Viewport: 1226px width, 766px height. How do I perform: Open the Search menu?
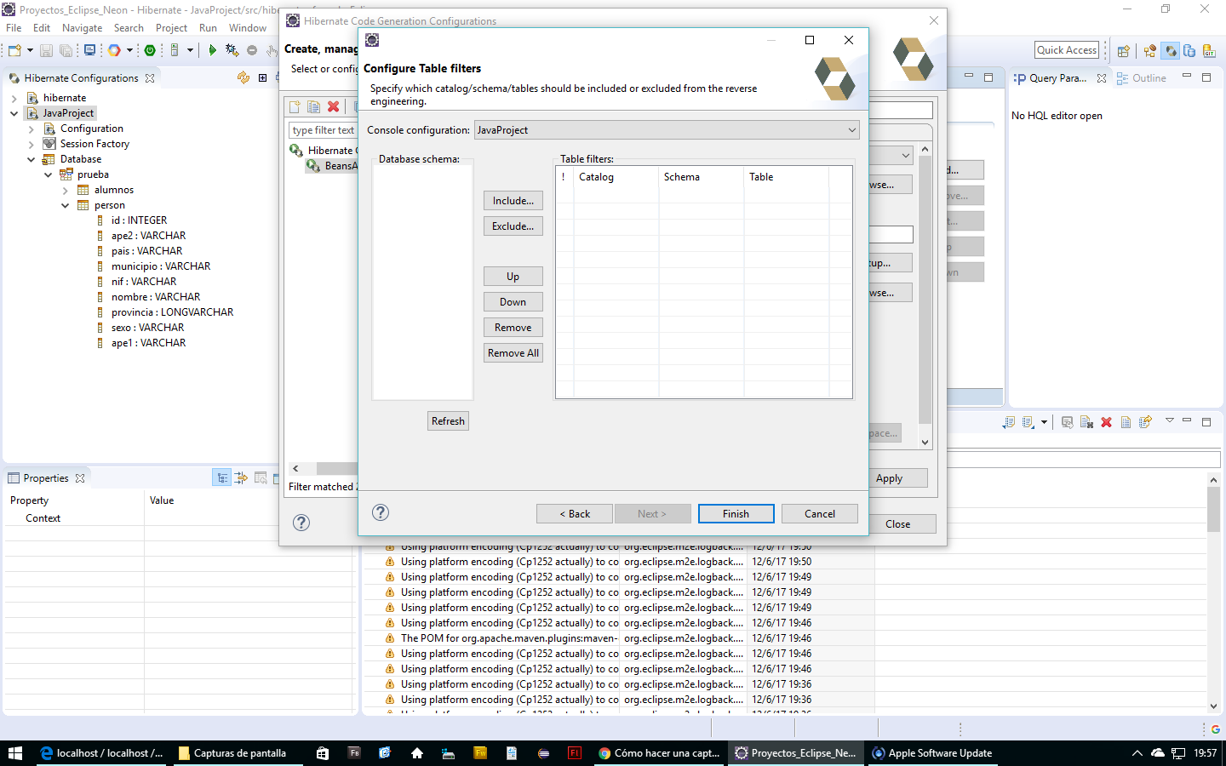point(129,28)
